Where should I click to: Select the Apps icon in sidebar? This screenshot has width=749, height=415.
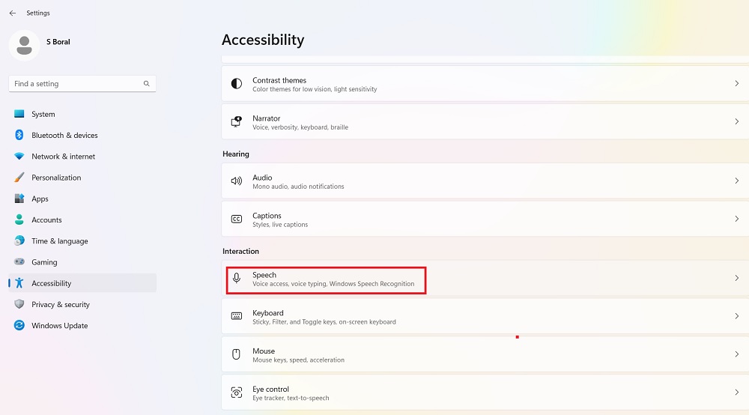(19, 199)
